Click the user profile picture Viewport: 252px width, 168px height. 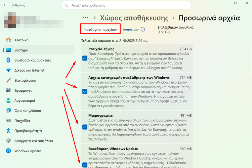click(x=10, y=21)
